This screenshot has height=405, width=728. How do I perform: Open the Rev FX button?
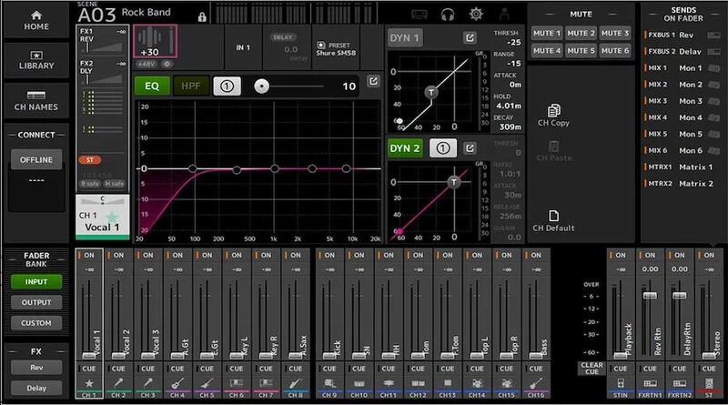tap(36, 368)
